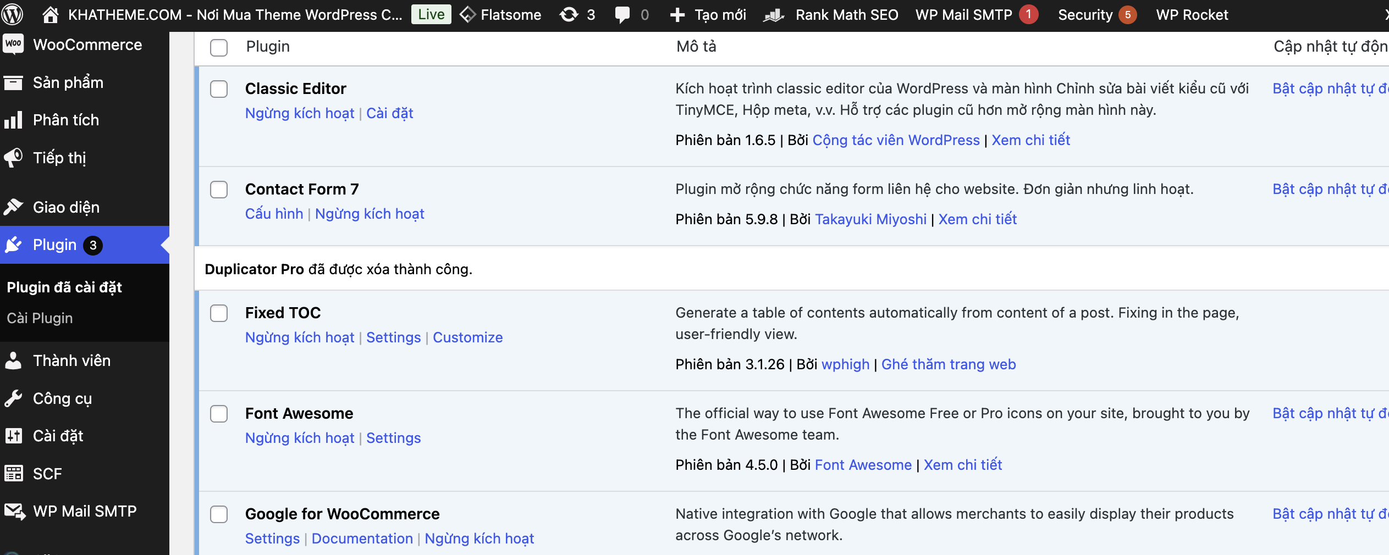
Task: Deactivate the Fixed TOC plugin
Action: pos(300,337)
